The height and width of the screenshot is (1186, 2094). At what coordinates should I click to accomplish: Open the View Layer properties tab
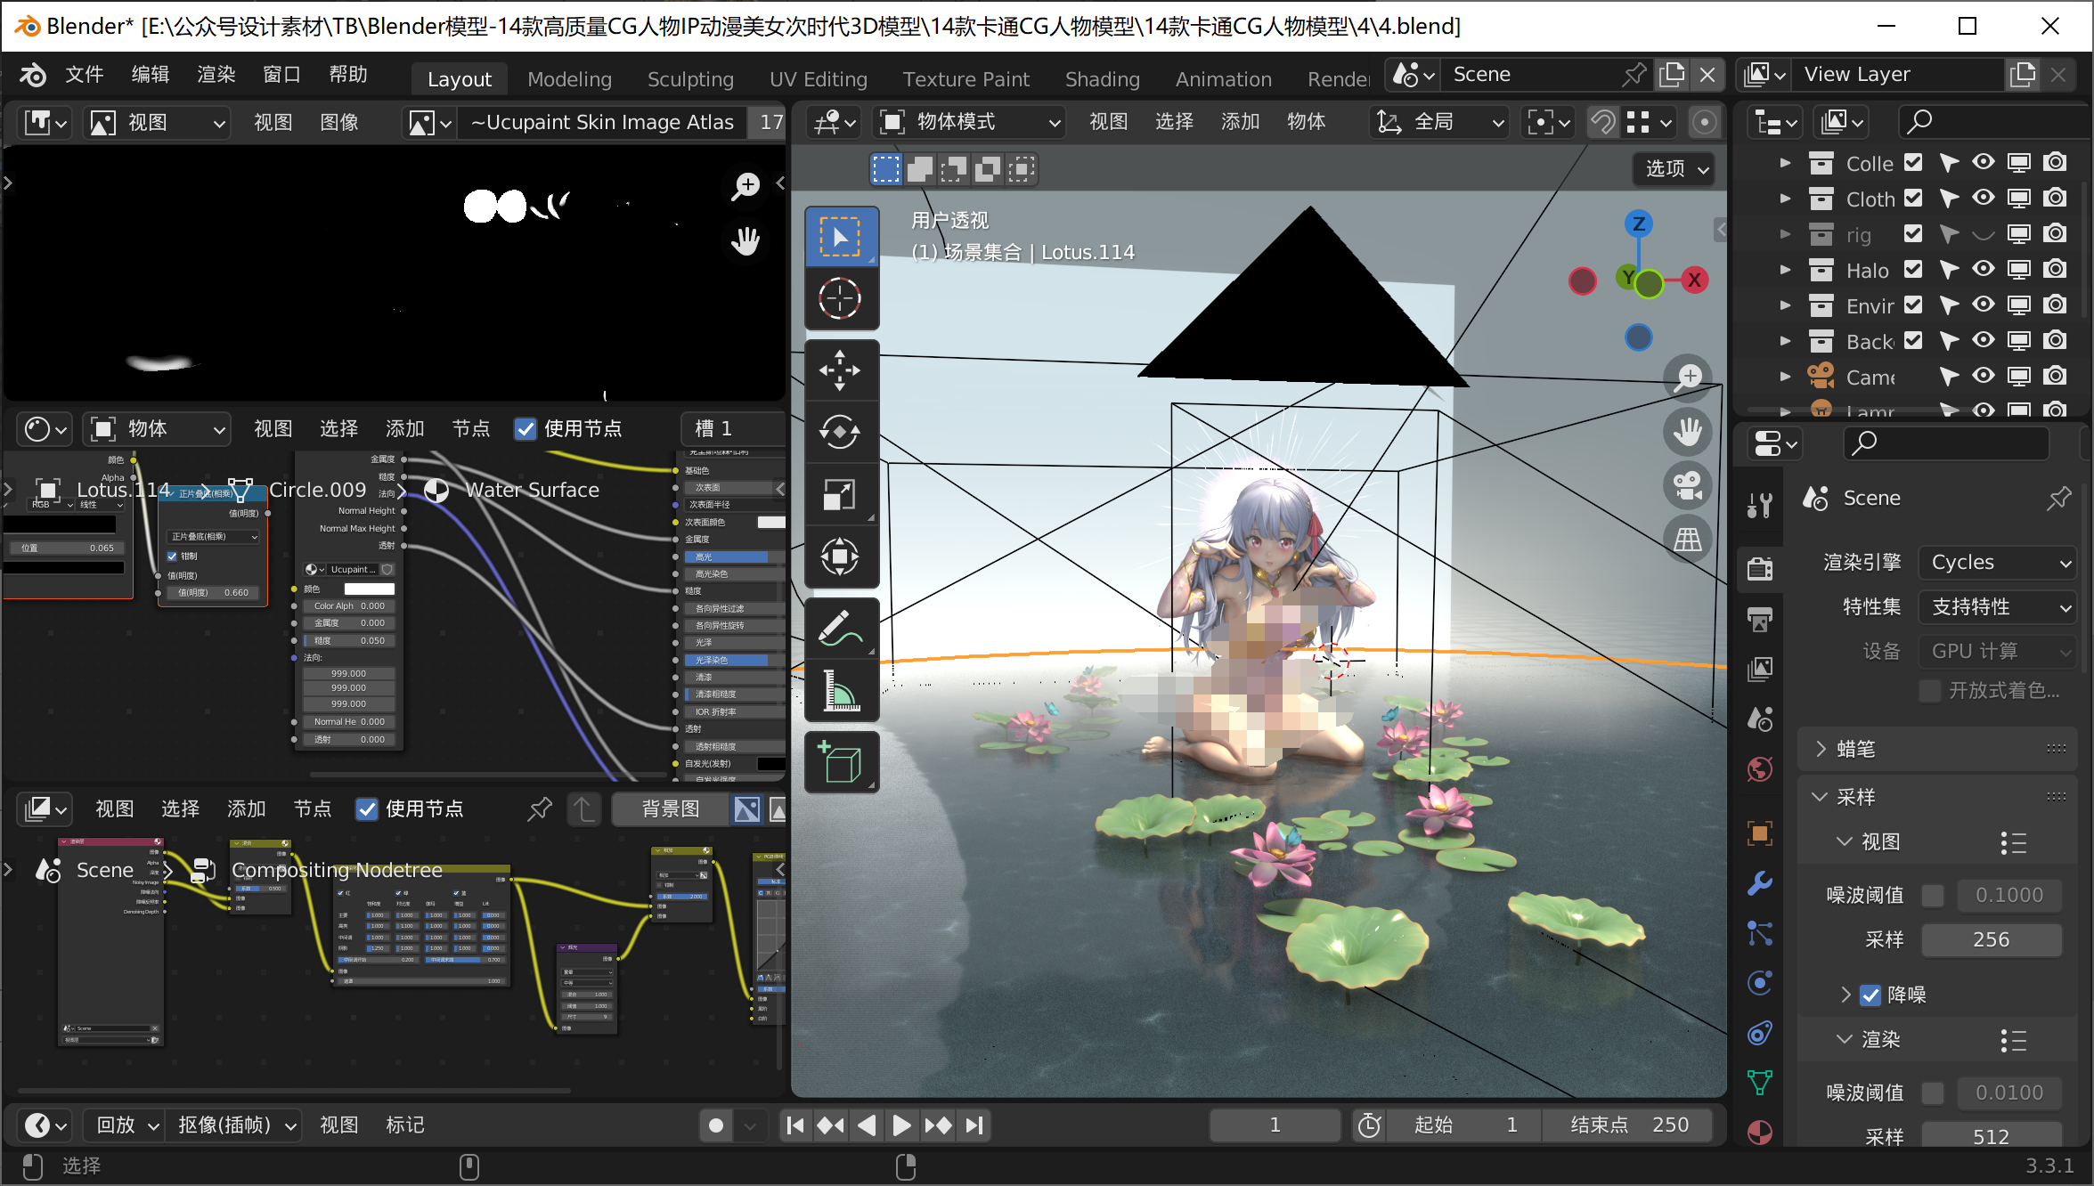tap(1760, 669)
